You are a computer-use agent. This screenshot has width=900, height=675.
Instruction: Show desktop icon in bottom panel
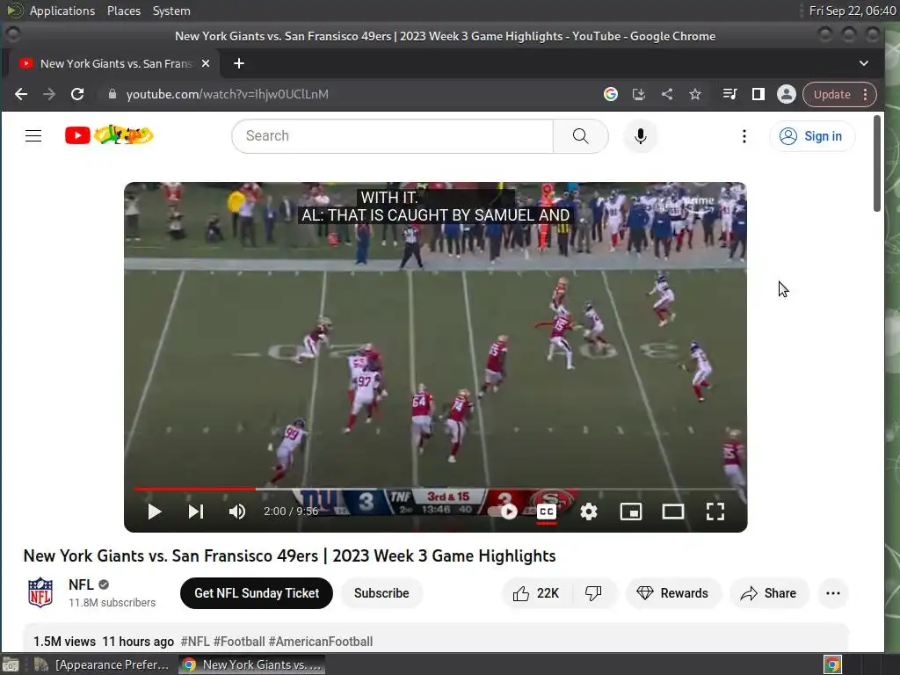pyautogui.click(x=11, y=664)
